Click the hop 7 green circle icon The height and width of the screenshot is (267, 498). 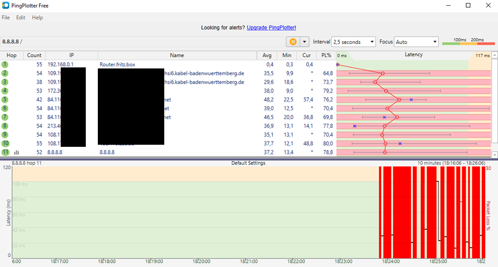click(5, 117)
